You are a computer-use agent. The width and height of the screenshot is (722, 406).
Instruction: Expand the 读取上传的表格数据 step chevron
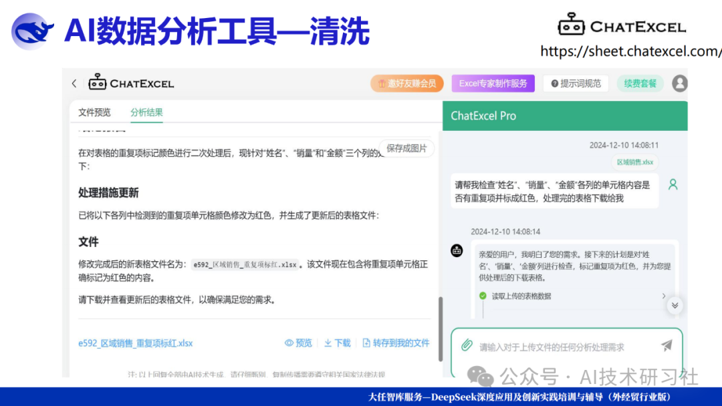coord(663,296)
